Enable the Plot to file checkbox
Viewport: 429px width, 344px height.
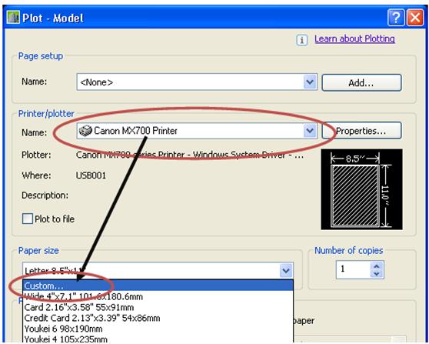pyautogui.click(x=28, y=219)
